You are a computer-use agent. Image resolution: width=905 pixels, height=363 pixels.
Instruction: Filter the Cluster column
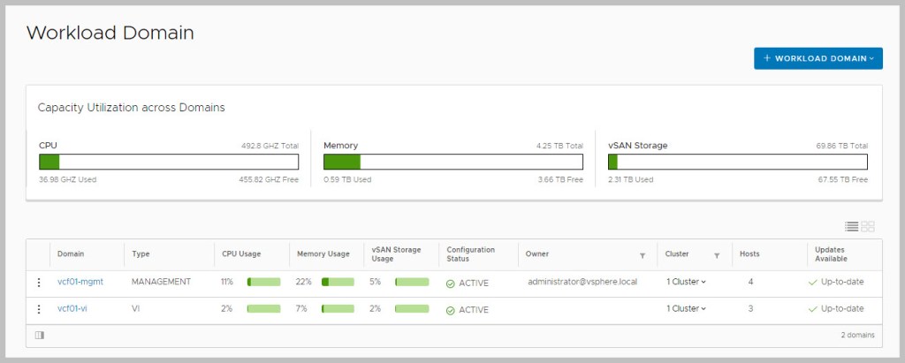point(717,255)
